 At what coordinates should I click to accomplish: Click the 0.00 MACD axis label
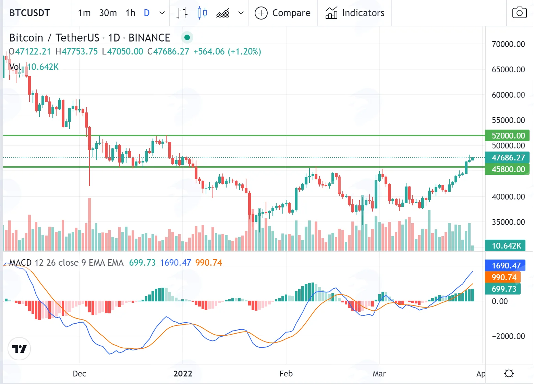pos(500,301)
